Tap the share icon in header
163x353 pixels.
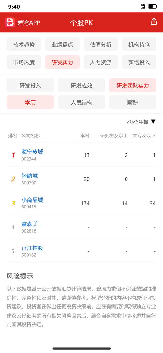click(x=154, y=22)
